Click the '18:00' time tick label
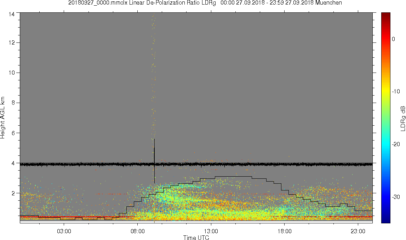Screen dimensions: 406x240 point(285,231)
